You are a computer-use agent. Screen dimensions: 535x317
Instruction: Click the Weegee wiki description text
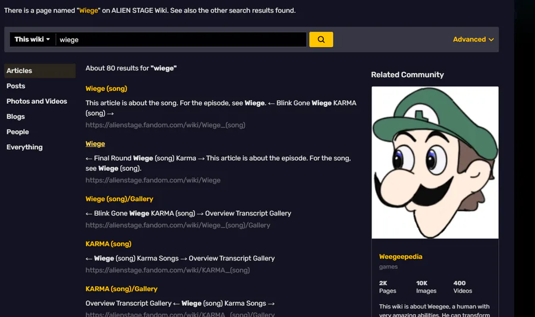435,310
